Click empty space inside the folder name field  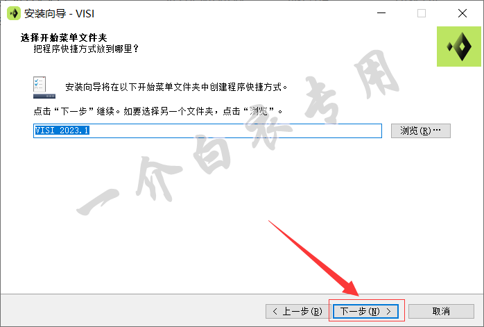pyautogui.click(x=234, y=131)
